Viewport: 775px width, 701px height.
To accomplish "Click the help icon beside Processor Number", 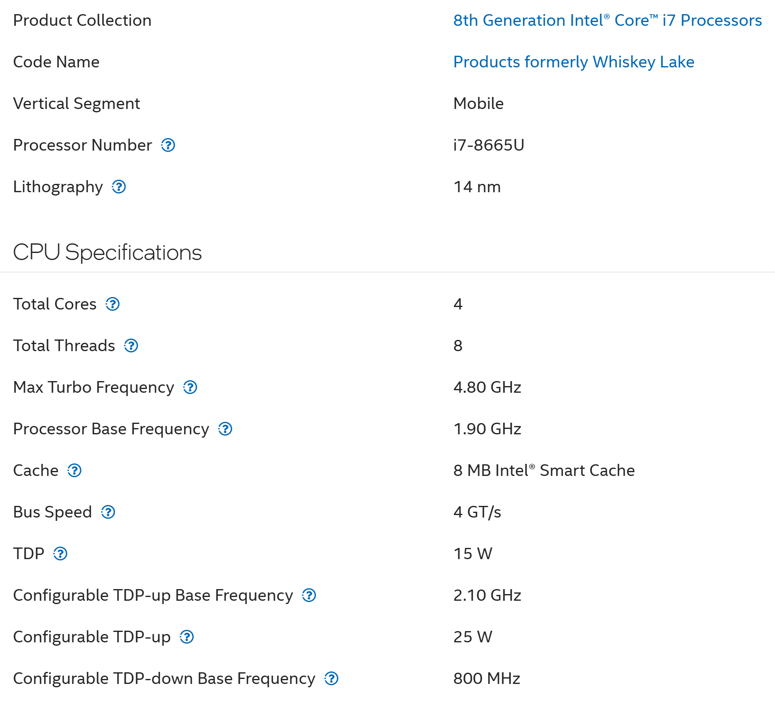I will tap(168, 145).
